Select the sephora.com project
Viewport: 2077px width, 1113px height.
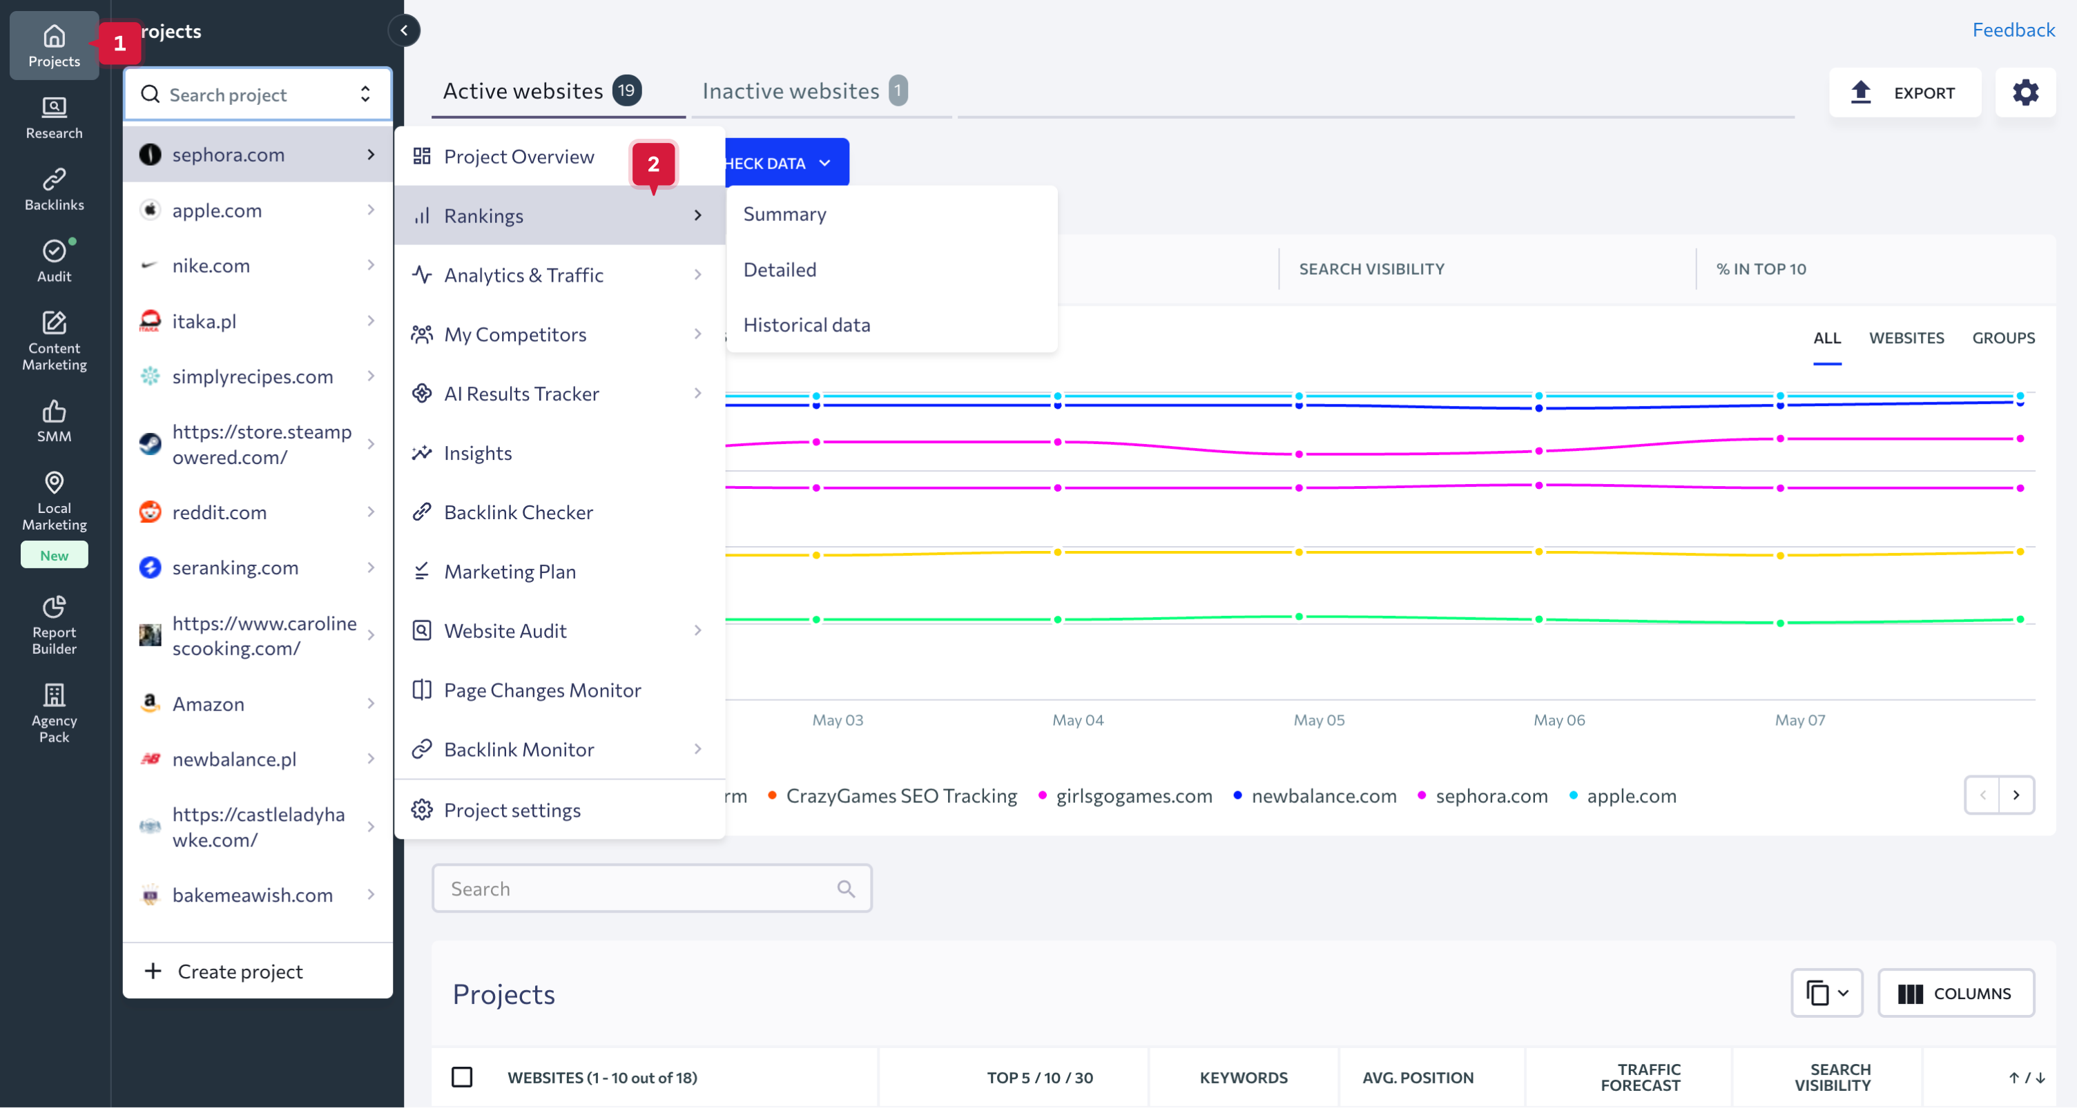pyautogui.click(x=257, y=154)
